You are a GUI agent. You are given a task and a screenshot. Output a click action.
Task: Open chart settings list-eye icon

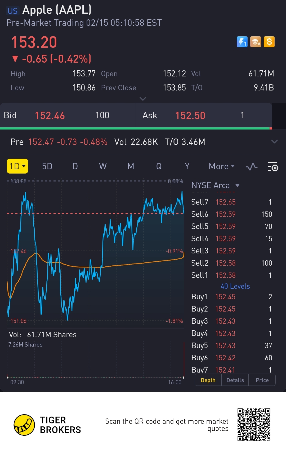273,167
